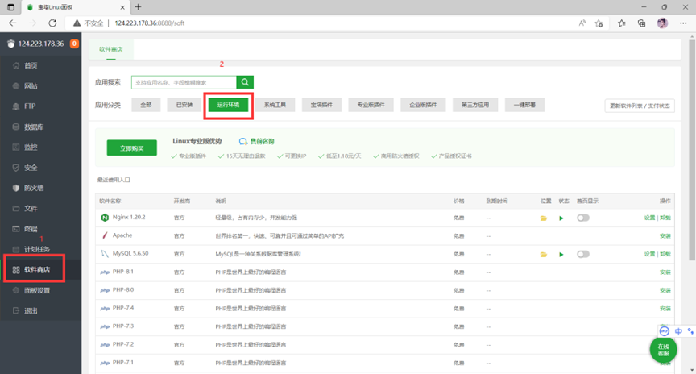Click the read aloud icon in address bar
This screenshot has width=696, height=374.
click(582, 23)
